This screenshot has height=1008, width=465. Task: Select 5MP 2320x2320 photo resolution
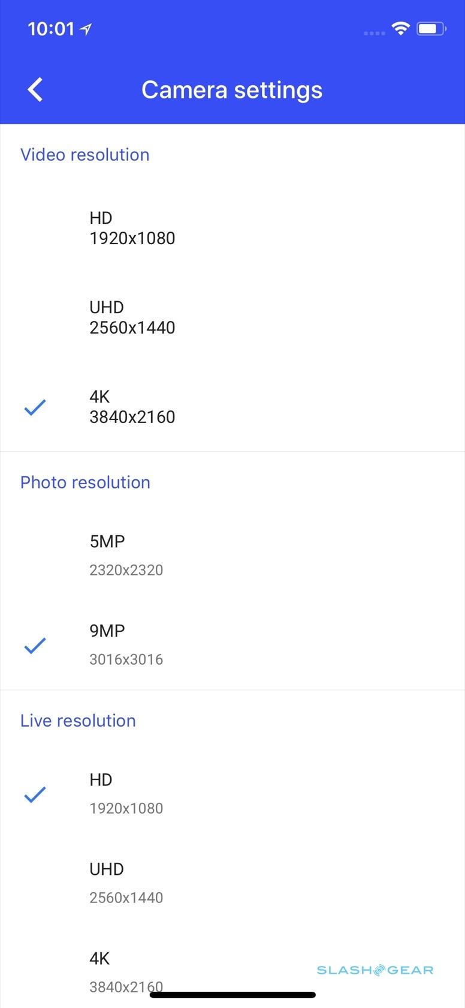point(126,555)
